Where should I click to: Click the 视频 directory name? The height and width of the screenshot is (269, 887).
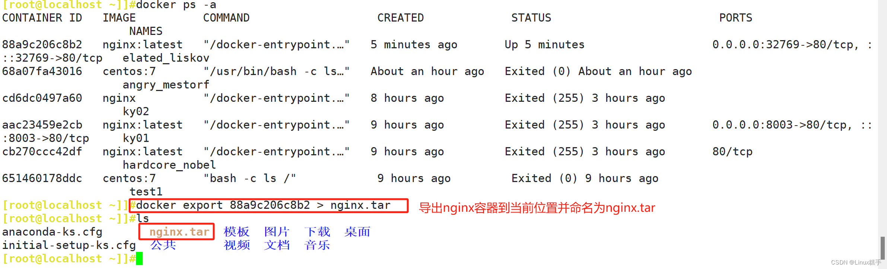point(236,245)
